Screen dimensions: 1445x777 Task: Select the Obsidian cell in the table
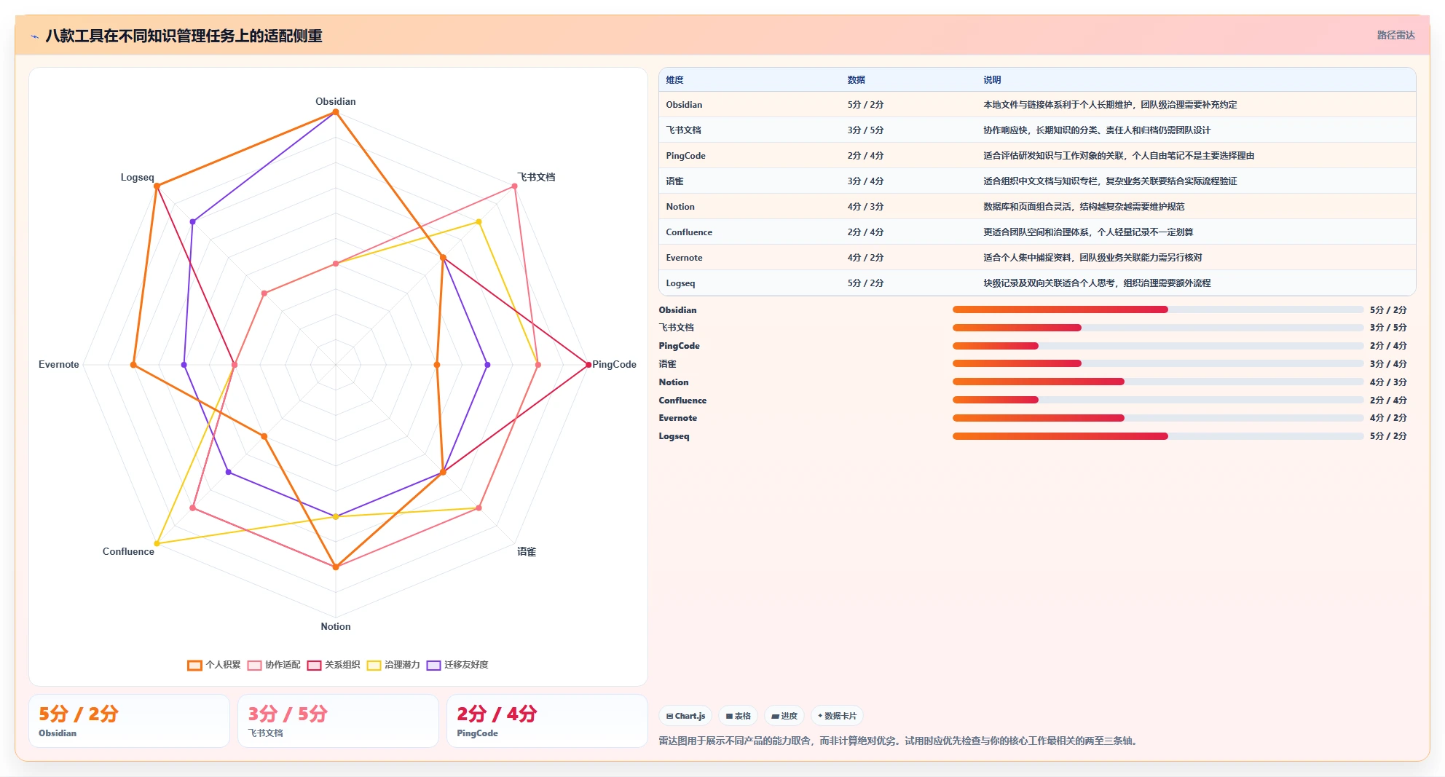tap(684, 105)
